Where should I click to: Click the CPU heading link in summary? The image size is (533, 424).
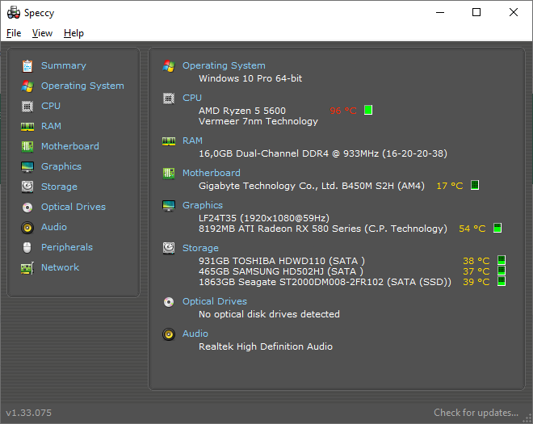click(192, 98)
